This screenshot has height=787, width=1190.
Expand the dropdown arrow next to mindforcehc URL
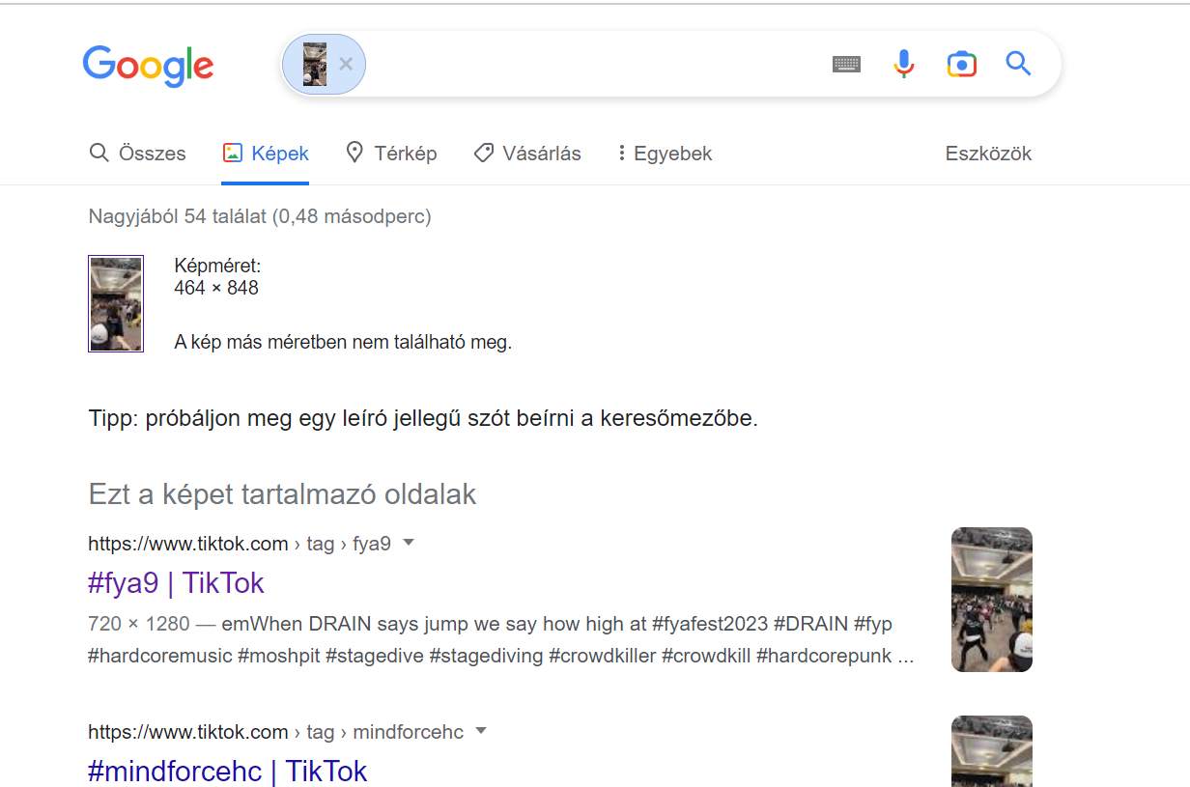(481, 731)
